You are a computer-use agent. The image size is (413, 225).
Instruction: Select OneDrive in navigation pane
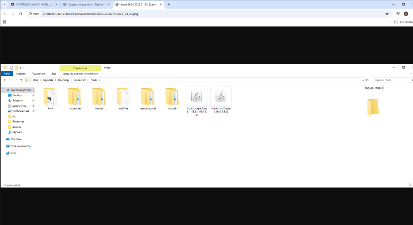click(x=16, y=139)
